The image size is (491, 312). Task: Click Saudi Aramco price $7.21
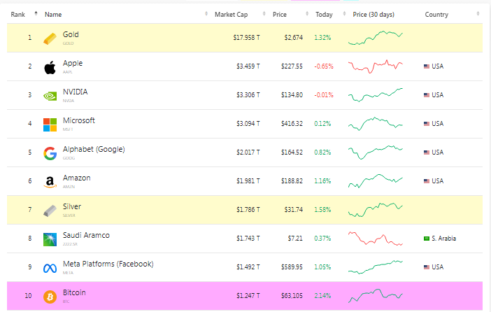(295, 239)
